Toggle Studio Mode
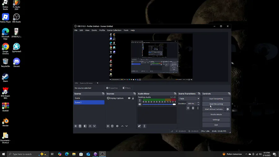The image size is (279, 157). click(216, 114)
